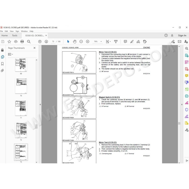Select page 72 thumbnail
The width and height of the screenshot is (189, 189).
(21, 130)
